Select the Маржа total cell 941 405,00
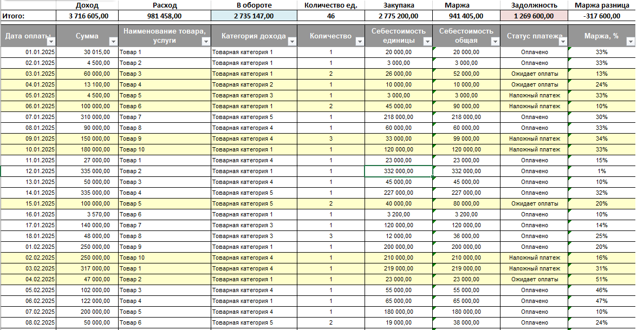 pyautogui.click(x=466, y=16)
